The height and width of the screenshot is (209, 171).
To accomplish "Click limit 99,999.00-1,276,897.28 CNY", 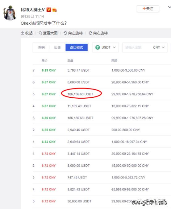I will 132,118.
